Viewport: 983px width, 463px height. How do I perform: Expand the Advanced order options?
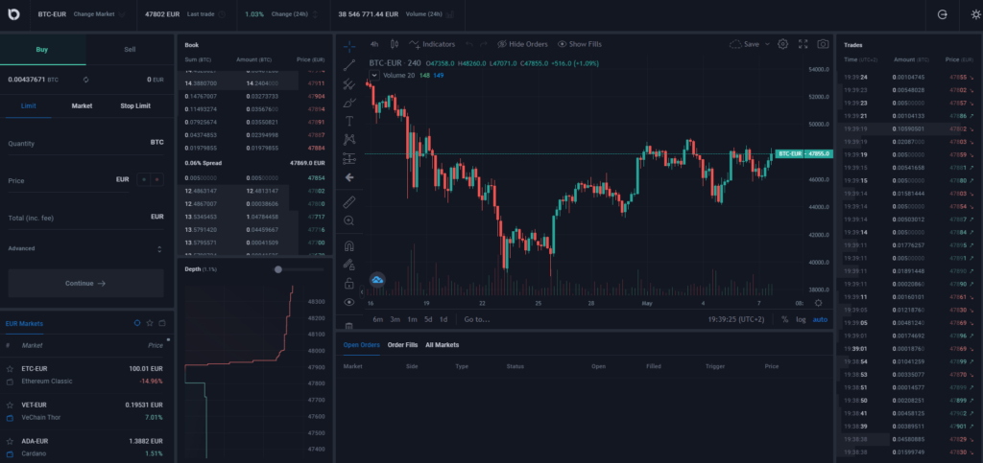[x=85, y=249]
